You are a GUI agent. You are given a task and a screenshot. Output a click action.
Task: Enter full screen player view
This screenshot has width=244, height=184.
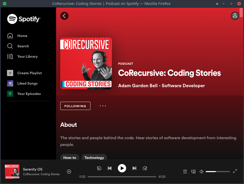coord(235,171)
